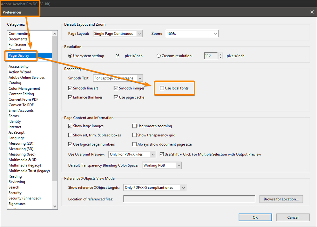Select Reviewing category
The width and height of the screenshot is (317, 227).
(17, 182)
